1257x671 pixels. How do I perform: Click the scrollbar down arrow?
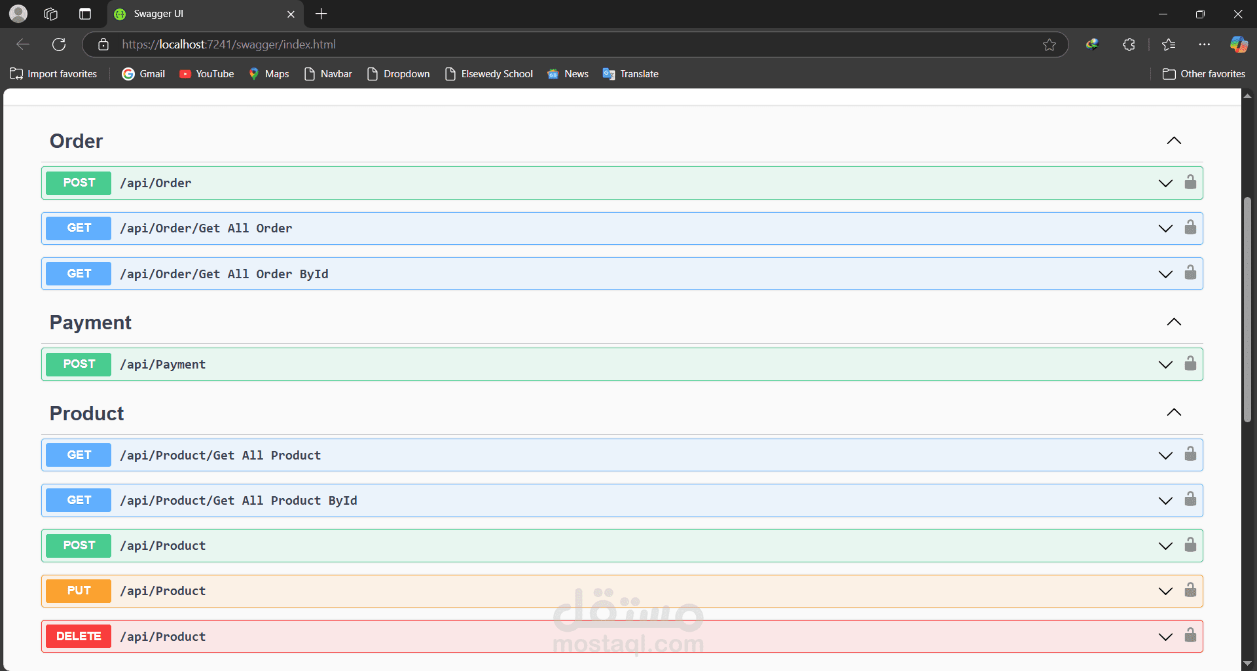[x=1247, y=664]
